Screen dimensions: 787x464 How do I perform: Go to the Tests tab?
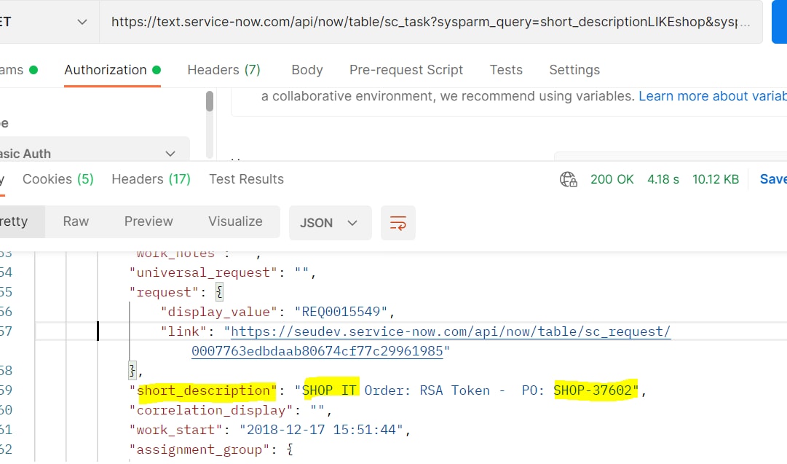[505, 70]
